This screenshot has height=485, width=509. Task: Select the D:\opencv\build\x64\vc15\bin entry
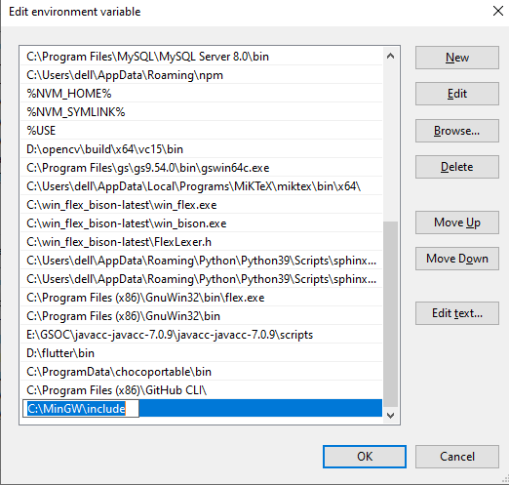[x=202, y=149]
